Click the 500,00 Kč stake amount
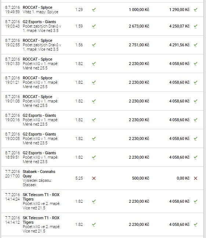This screenshot has width=206, height=238. [141, 178]
